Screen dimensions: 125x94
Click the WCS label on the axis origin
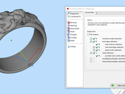31,65
